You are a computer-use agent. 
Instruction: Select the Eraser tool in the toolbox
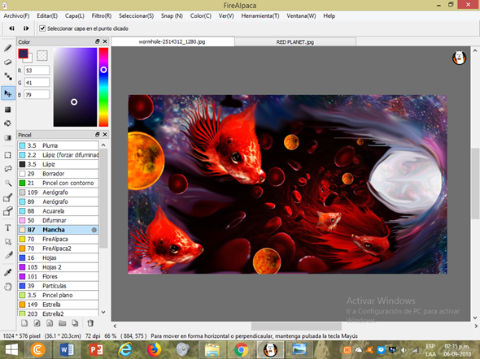pyautogui.click(x=7, y=63)
